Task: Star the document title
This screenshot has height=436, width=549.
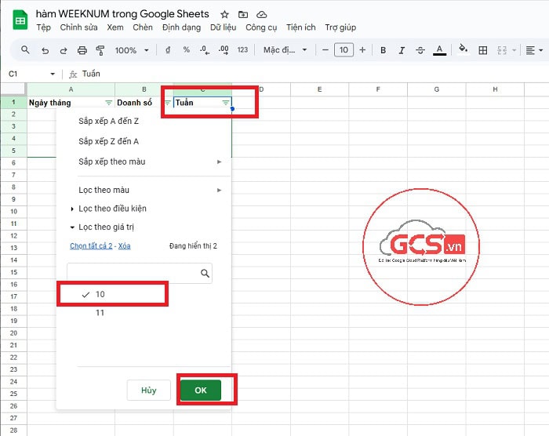Action: 225,14
